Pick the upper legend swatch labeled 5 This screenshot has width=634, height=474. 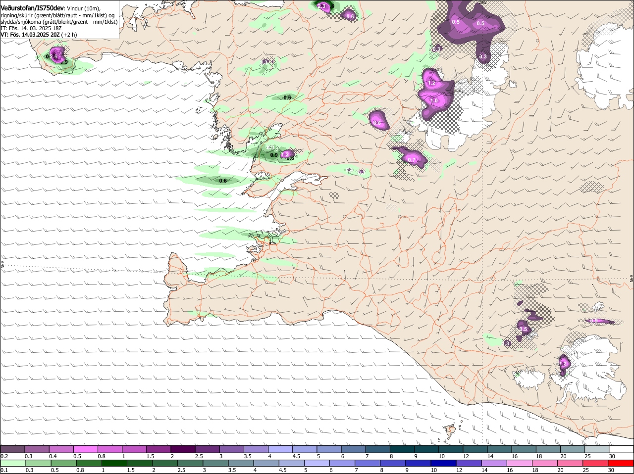point(329,449)
